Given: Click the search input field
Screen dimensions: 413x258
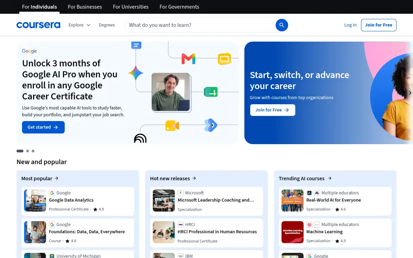Looking at the screenshot, I should [200, 25].
